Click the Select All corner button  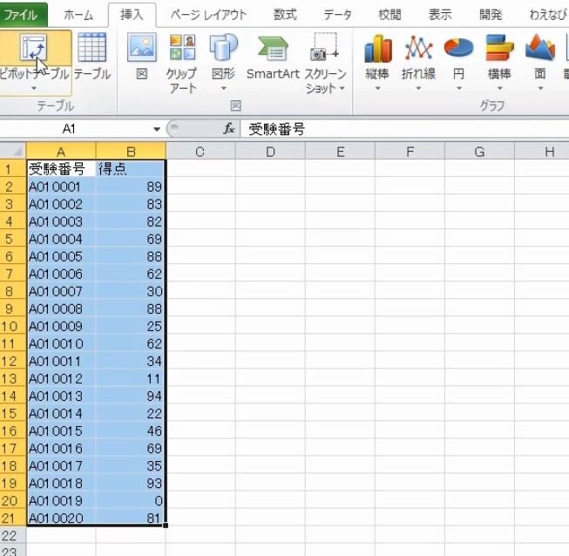point(13,151)
